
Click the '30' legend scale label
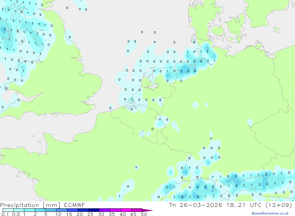pos(101,214)
